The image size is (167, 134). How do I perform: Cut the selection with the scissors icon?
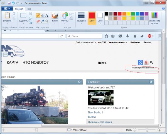point(14,14)
